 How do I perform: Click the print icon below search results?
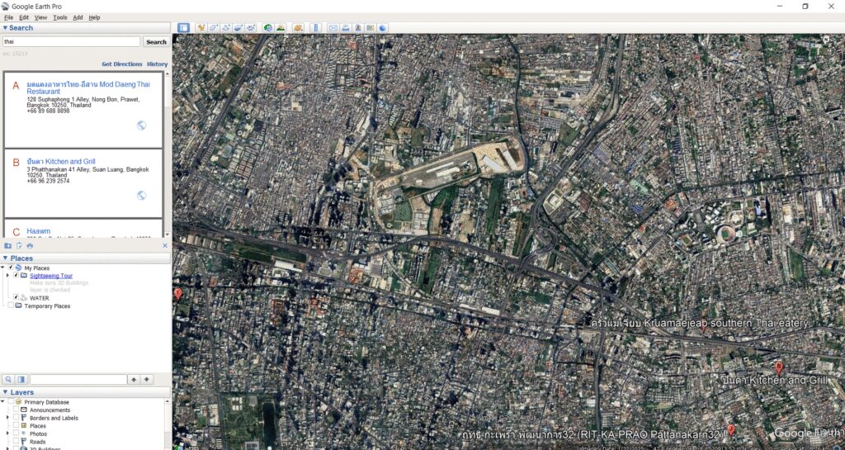[x=30, y=246]
